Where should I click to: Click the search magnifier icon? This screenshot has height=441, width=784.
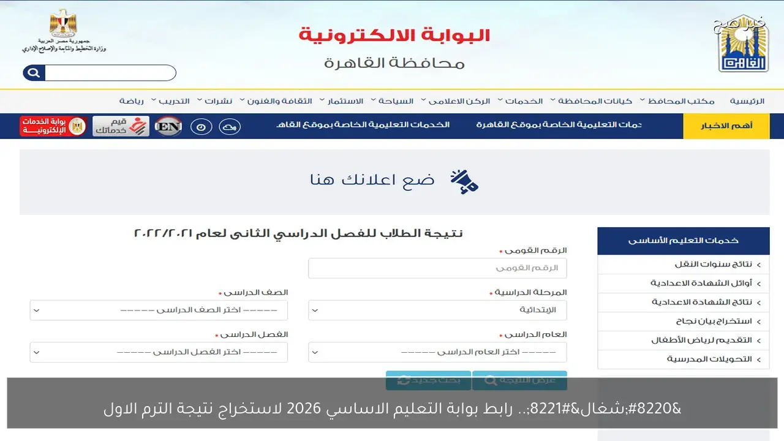pos(33,72)
